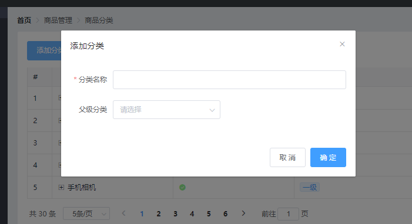The height and width of the screenshot is (224, 412).
Task: Navigate to 首页 breadcrumb
Action: (x=24, y=21)
